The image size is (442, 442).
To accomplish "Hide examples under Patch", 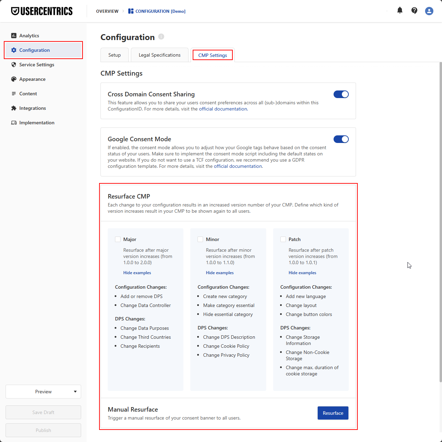I will 302,273.
